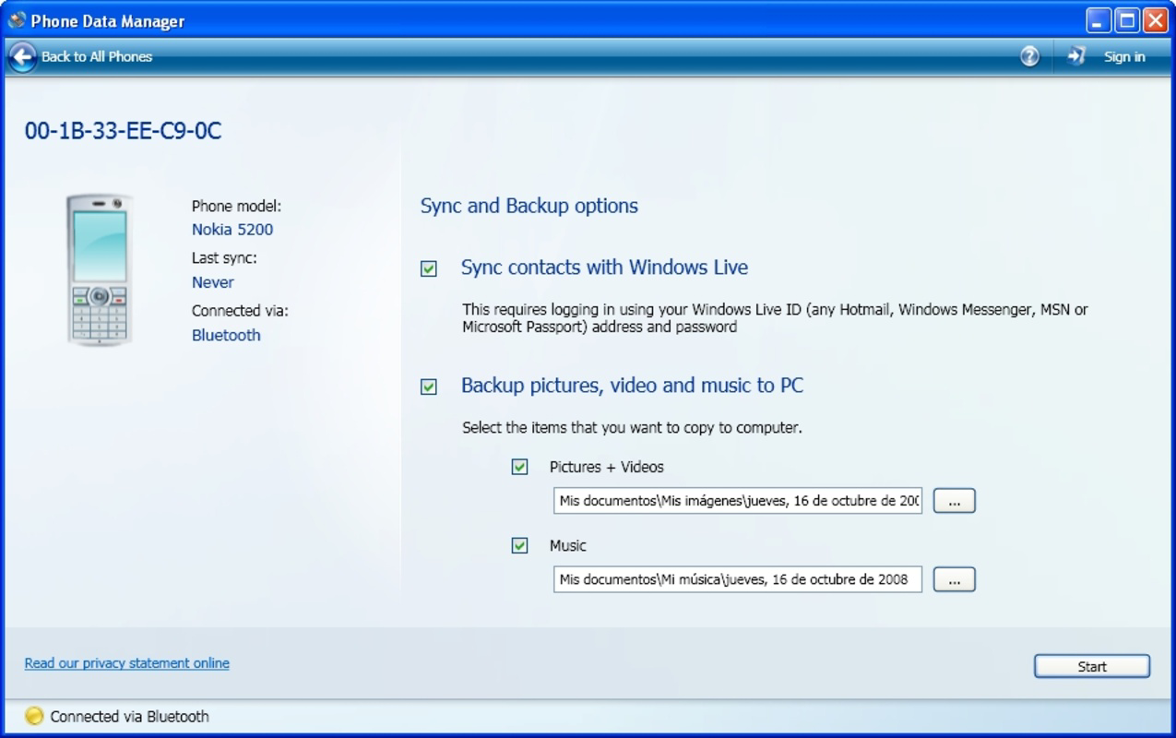
Task: Toggle Sync contacts with Windows Live checkbox
Action: (x=429, y=268)
